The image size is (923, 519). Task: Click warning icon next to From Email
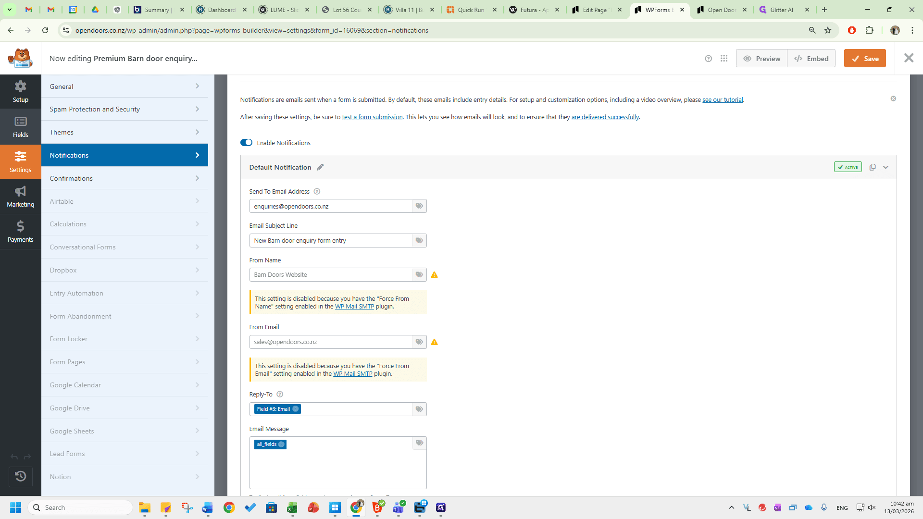tap(434, 342)
